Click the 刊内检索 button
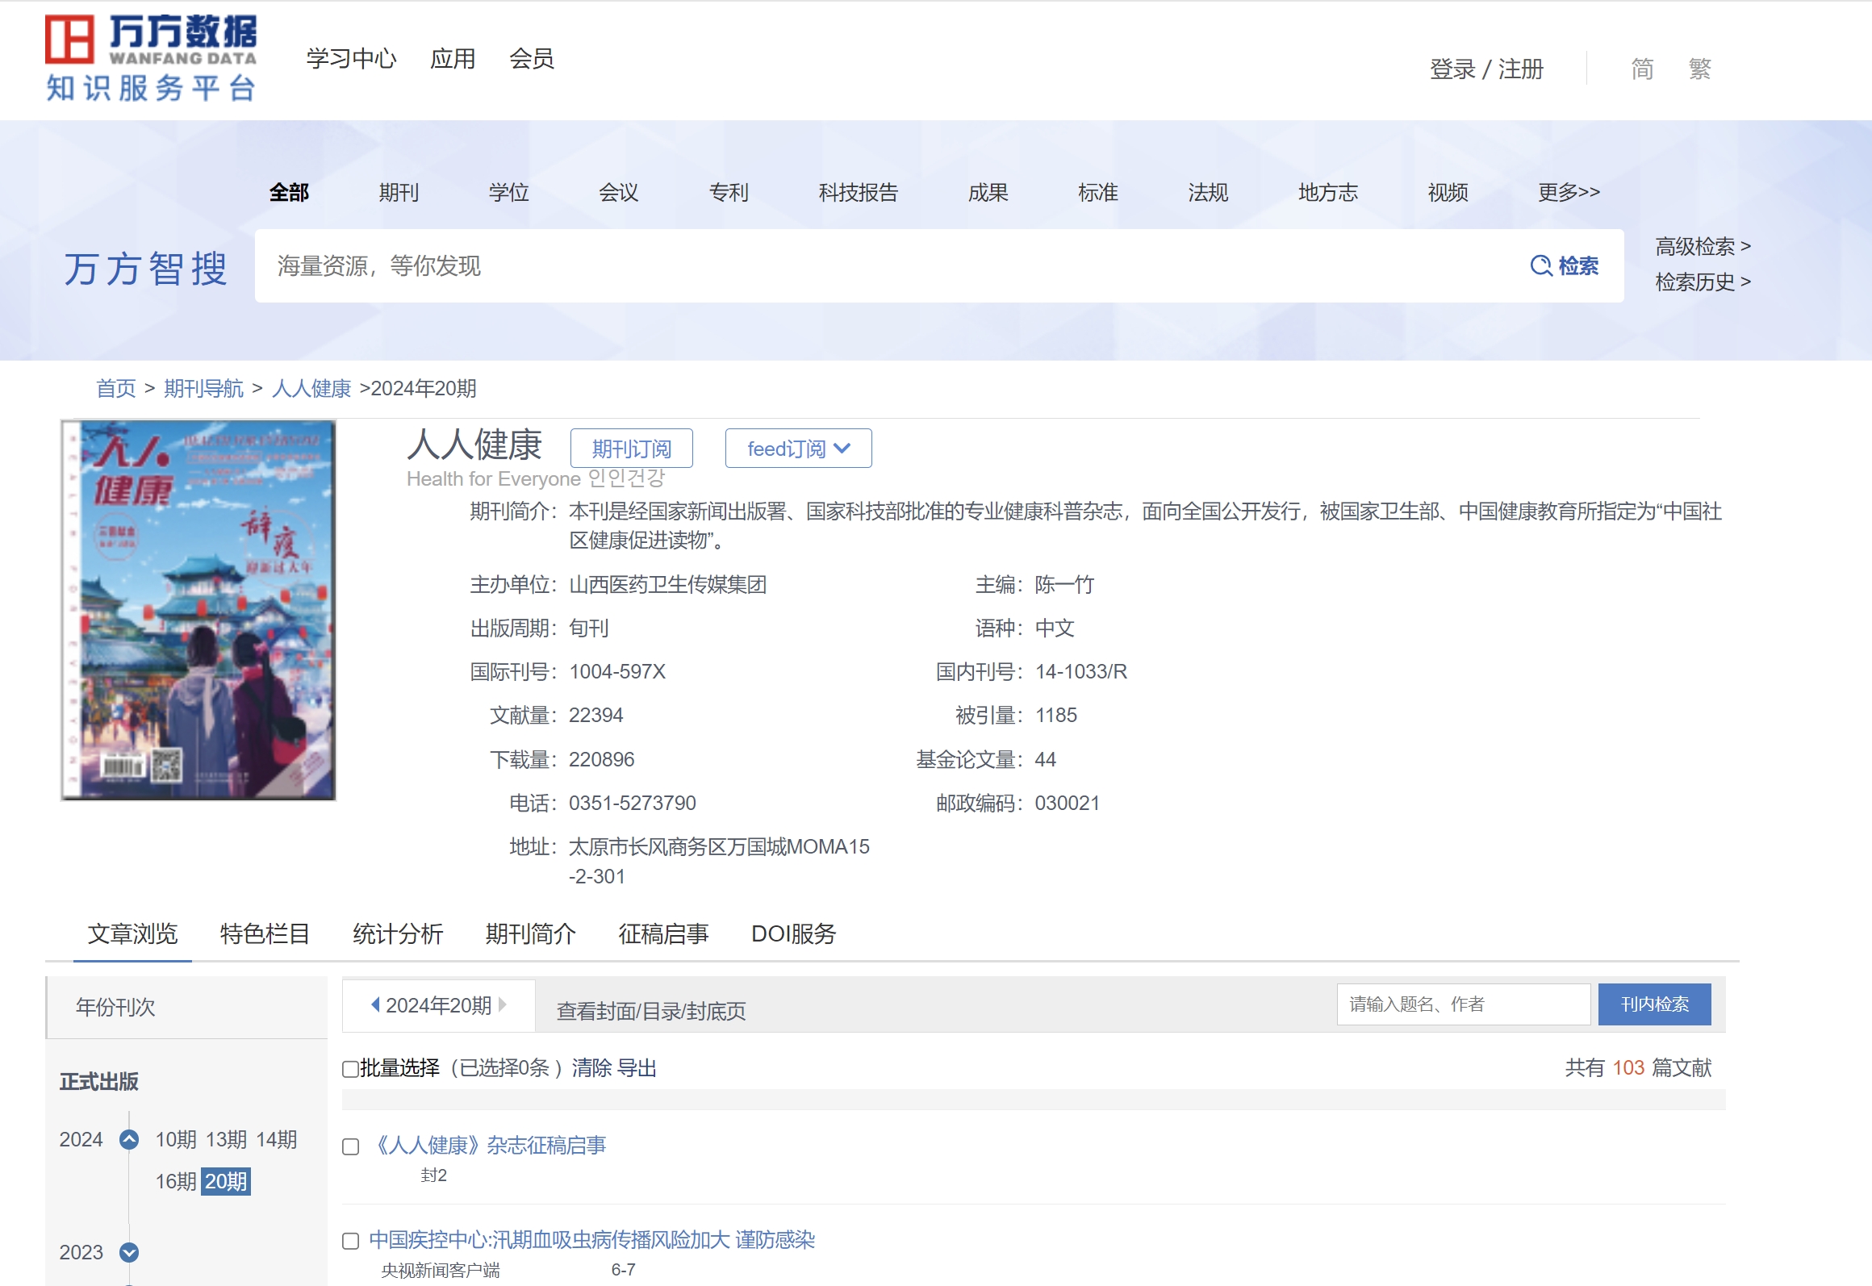The height and width of the screenshot is (1286, 1872). (1655, 1004)
